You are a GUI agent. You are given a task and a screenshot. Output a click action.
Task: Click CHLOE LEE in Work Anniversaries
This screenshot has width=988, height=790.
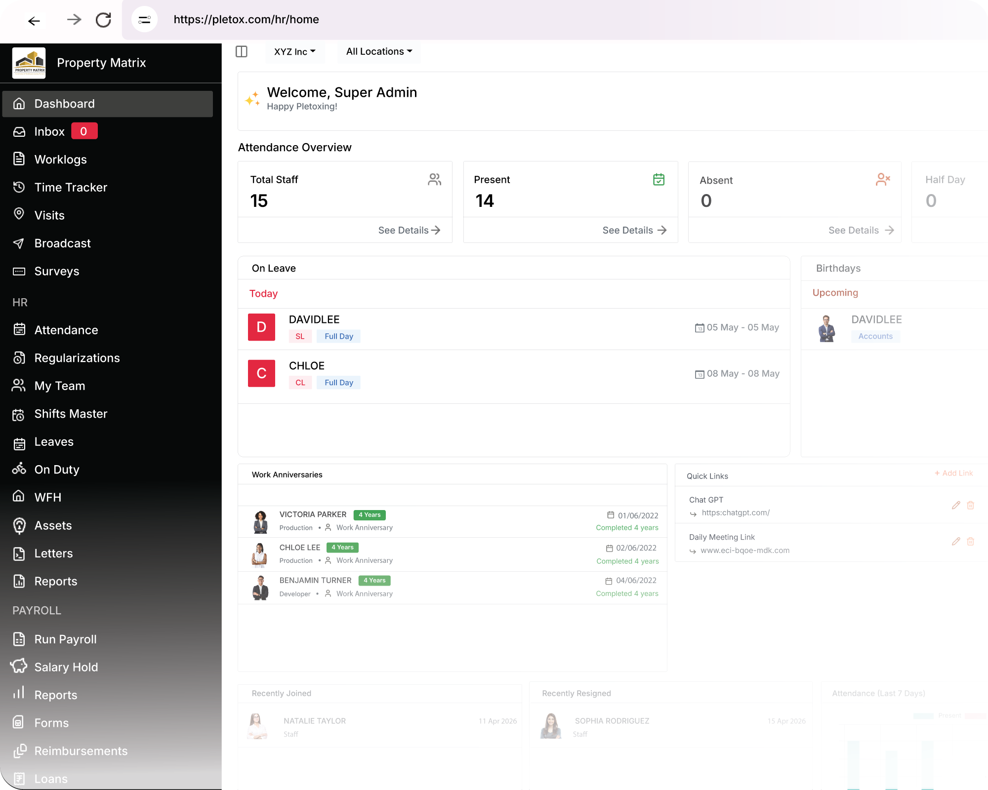300,548
